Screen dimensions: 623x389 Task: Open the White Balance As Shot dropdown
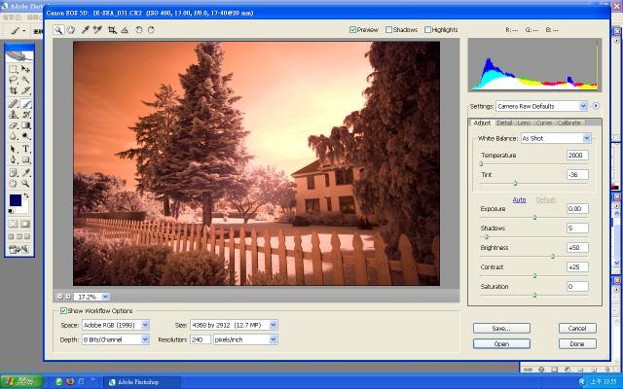[556, 138]
